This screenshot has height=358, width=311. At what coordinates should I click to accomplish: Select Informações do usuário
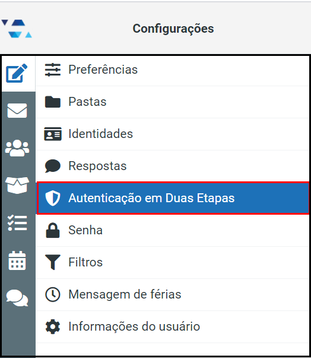coord(173,326)
